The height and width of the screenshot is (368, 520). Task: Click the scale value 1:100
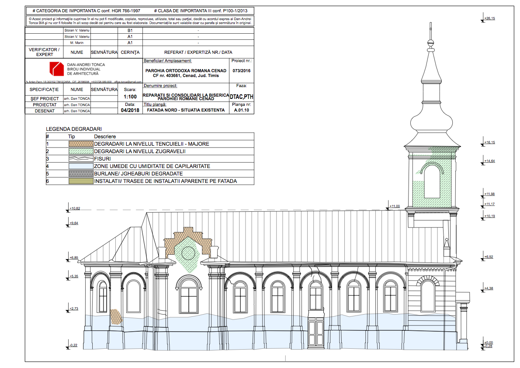130,97
